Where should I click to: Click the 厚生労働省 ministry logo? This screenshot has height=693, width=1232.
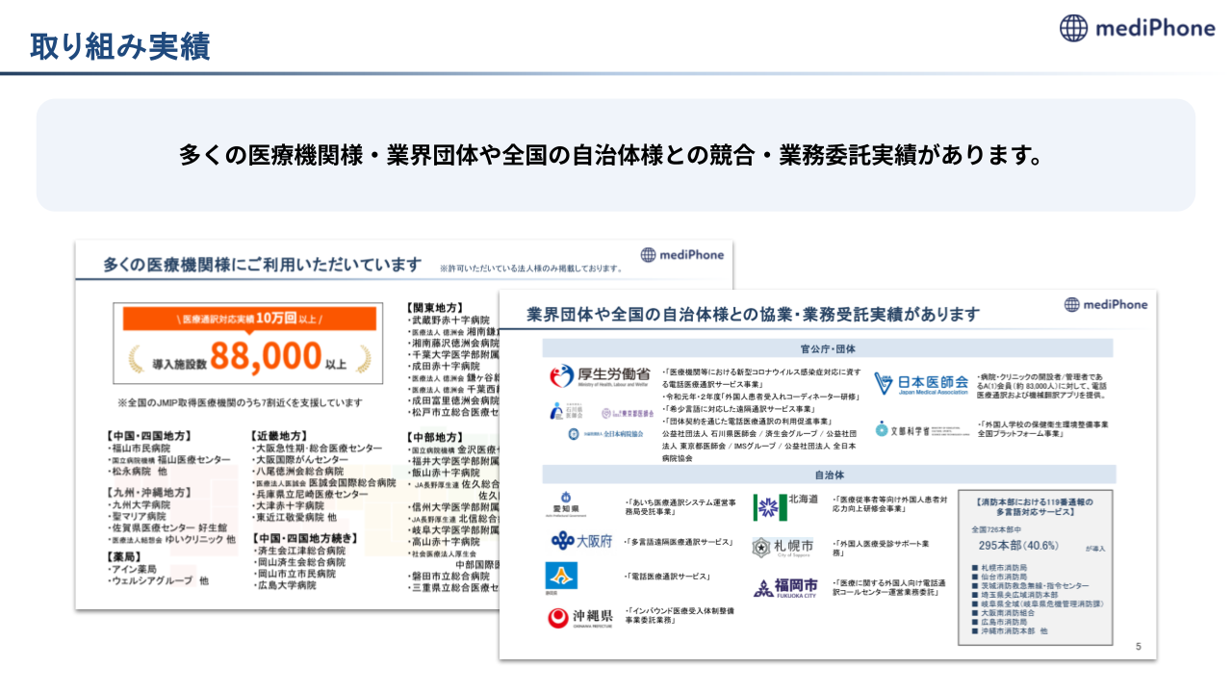[x=599, y=376]
